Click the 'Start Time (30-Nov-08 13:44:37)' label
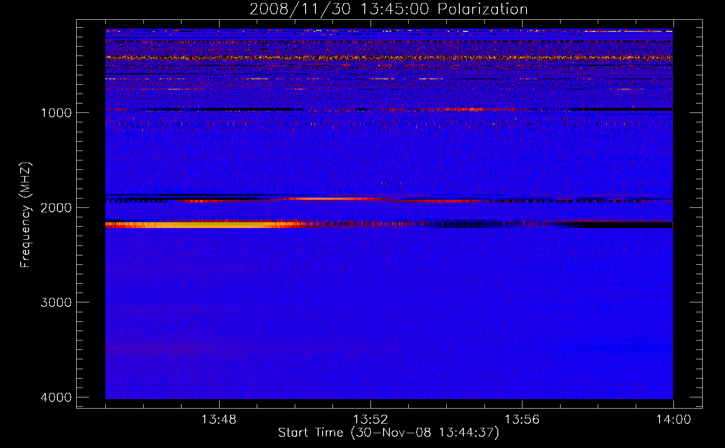 (388, 433)
